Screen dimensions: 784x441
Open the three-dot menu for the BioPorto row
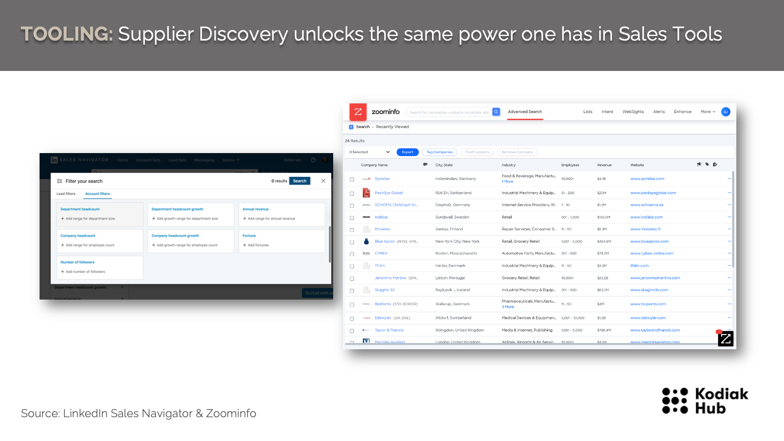(x=729, y=304)
